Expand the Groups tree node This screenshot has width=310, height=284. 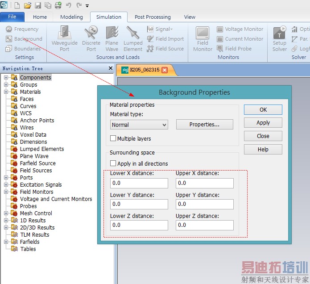tap(6, 84)
